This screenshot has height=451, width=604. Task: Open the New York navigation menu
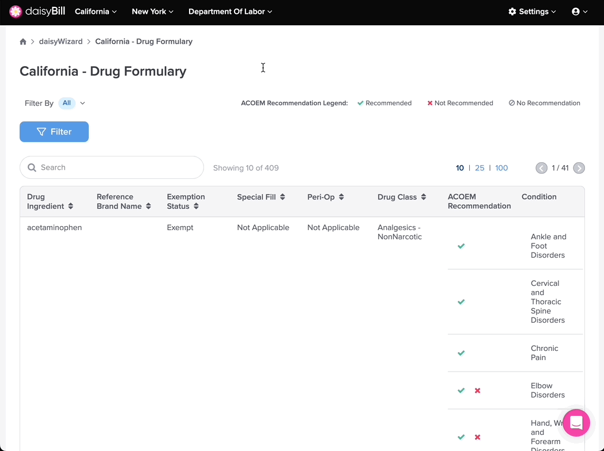pos(152,12)
